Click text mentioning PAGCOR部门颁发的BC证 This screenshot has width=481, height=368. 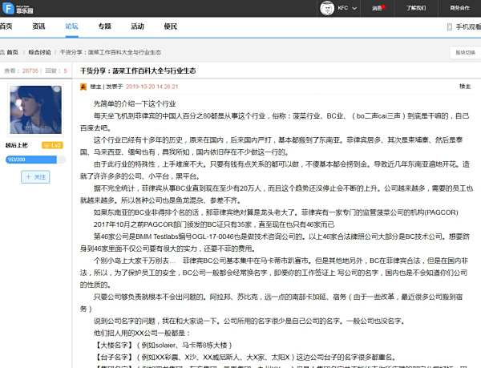[x=214, y=224]
